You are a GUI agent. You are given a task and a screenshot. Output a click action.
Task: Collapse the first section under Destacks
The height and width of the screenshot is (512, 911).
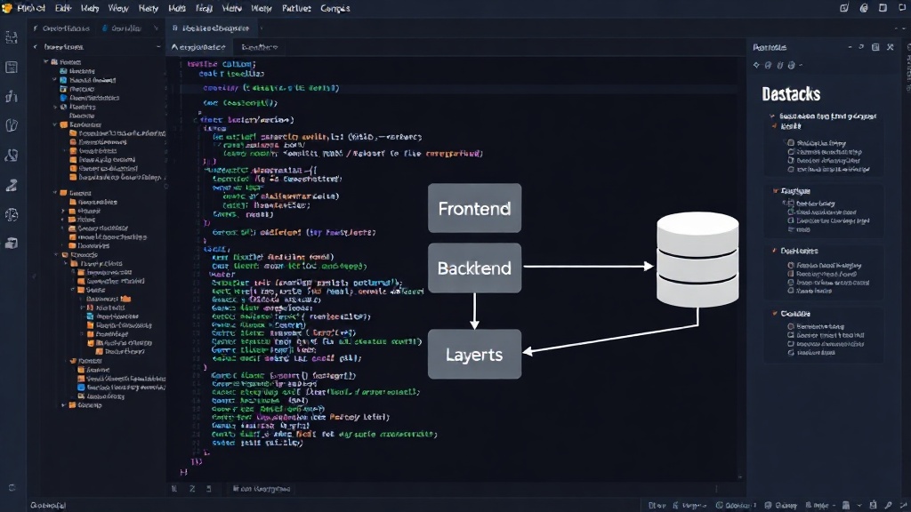[x=772, y=116]
